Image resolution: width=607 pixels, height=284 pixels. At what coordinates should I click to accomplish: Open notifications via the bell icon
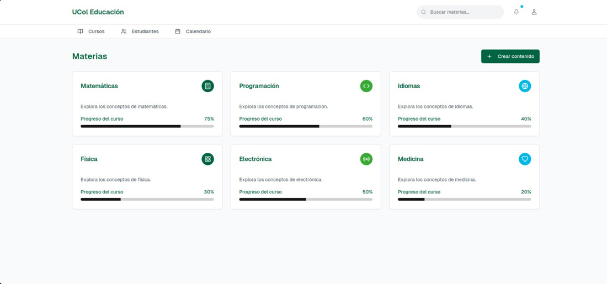(x=517, y=12)
